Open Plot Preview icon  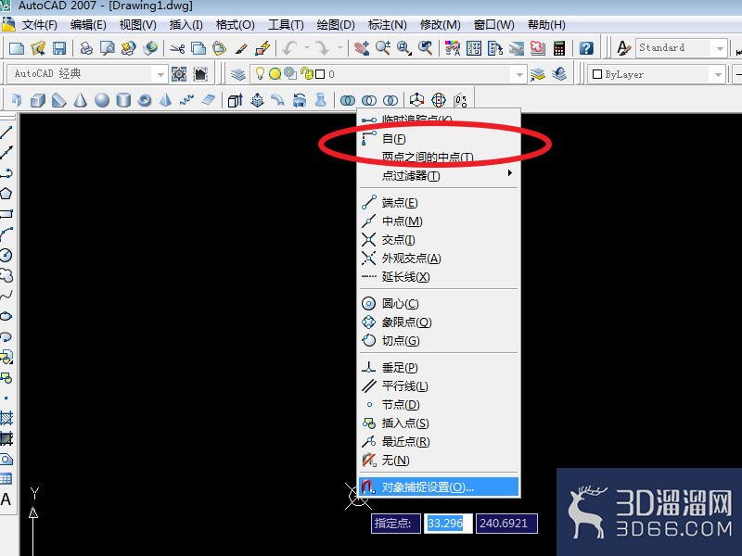point(108,48)
